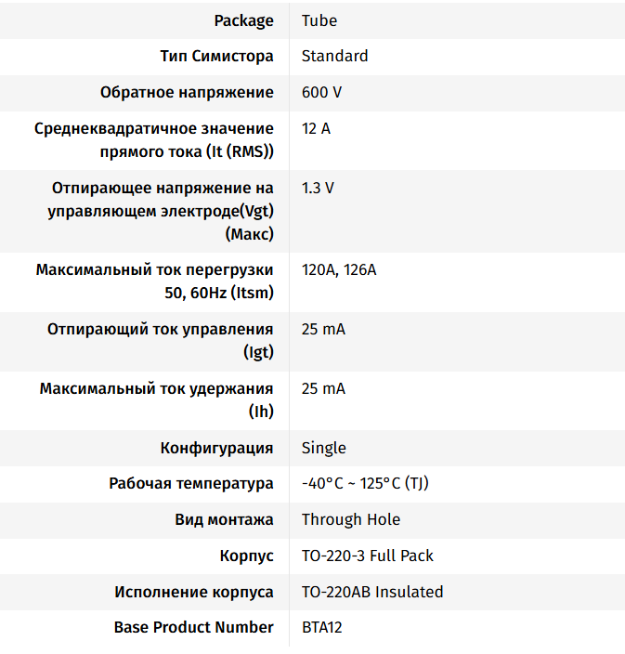
Task: Click the "Корпус" row label
Action: click(246, 556)
